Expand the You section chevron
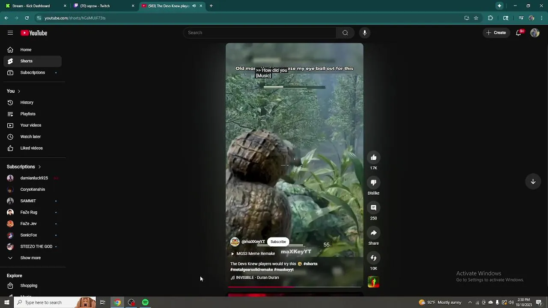Viewport: 548px width, 308px height. pyautogui.click(x=19, y=91)
